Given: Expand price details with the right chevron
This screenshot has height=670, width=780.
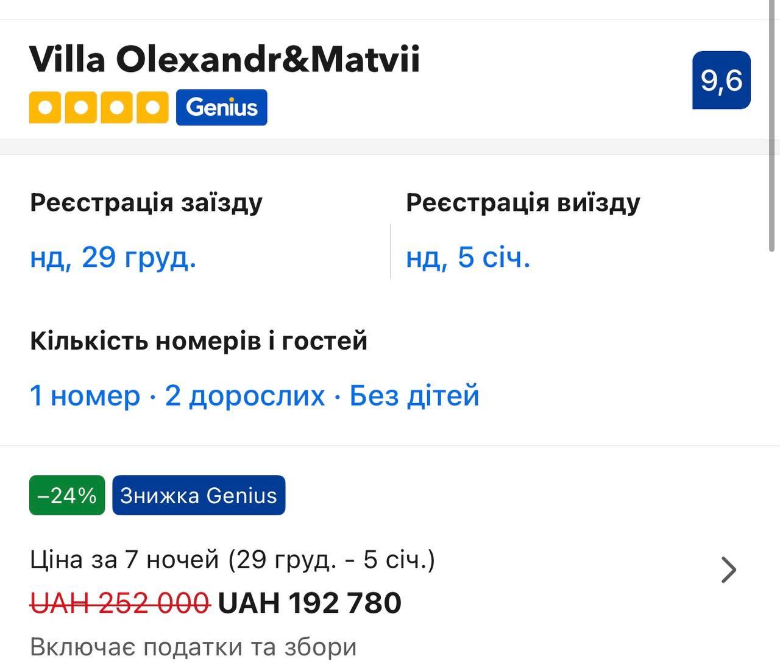Looking at the screenshot, I should click(x=728, y=570).
